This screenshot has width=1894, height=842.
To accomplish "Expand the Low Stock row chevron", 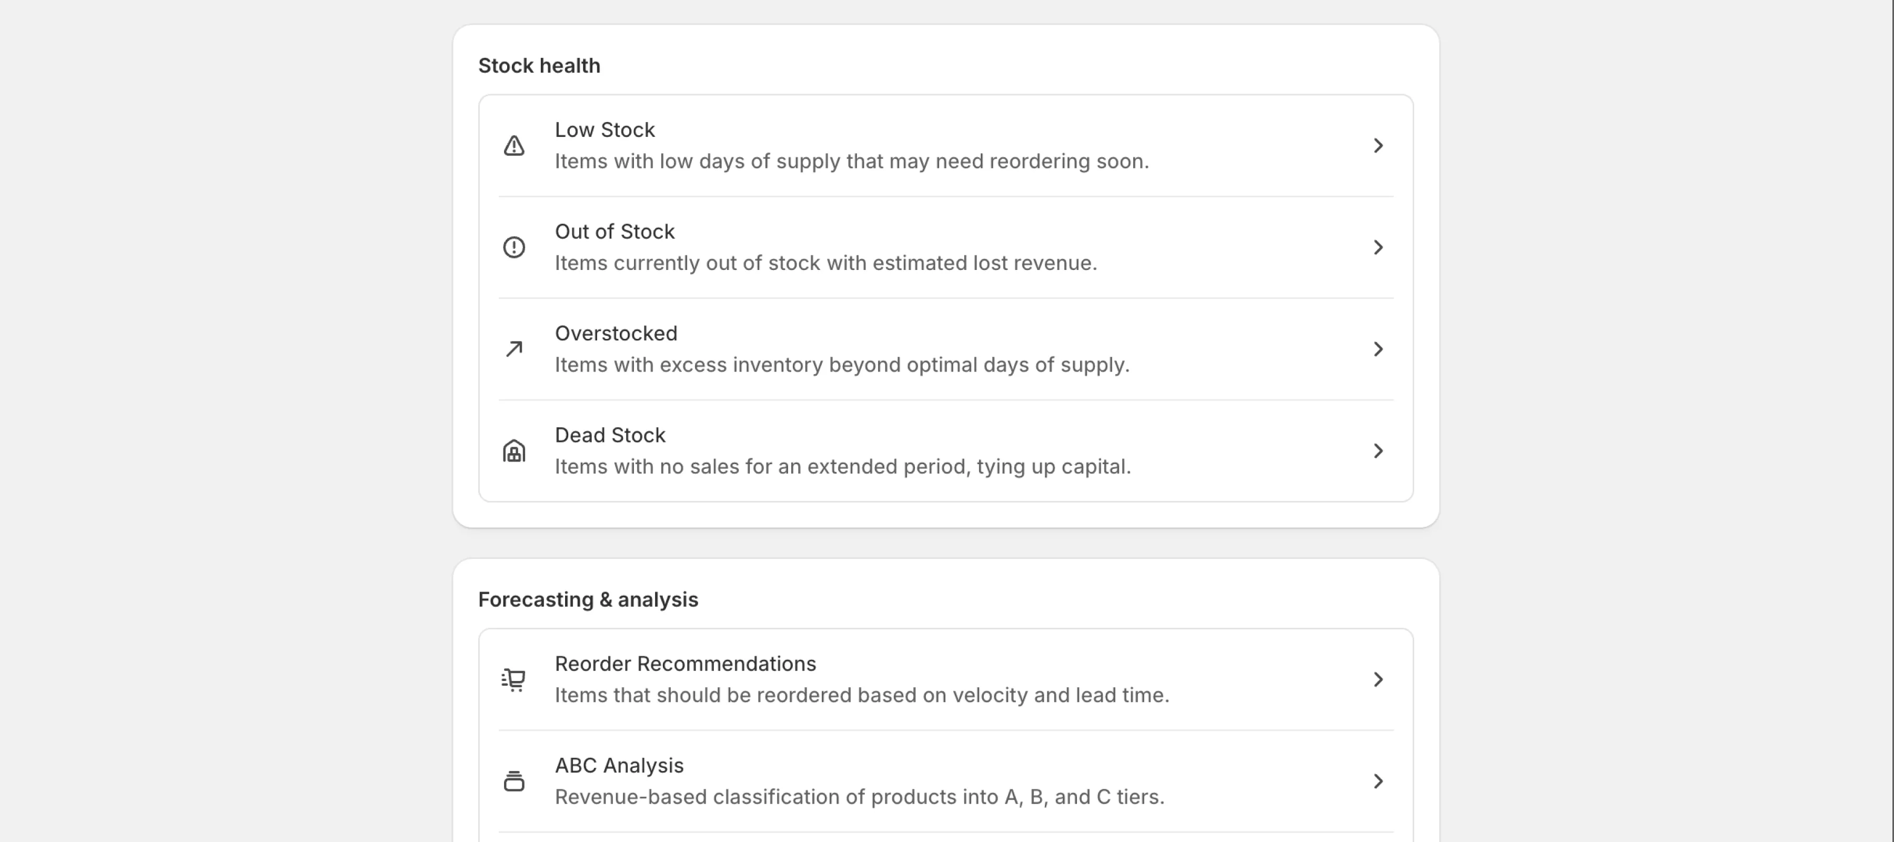I will click(x=1378, y=146).
